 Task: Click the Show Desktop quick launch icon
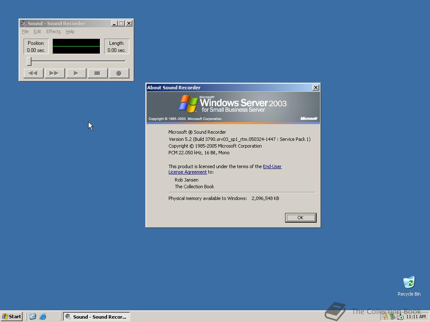point(33,317)
